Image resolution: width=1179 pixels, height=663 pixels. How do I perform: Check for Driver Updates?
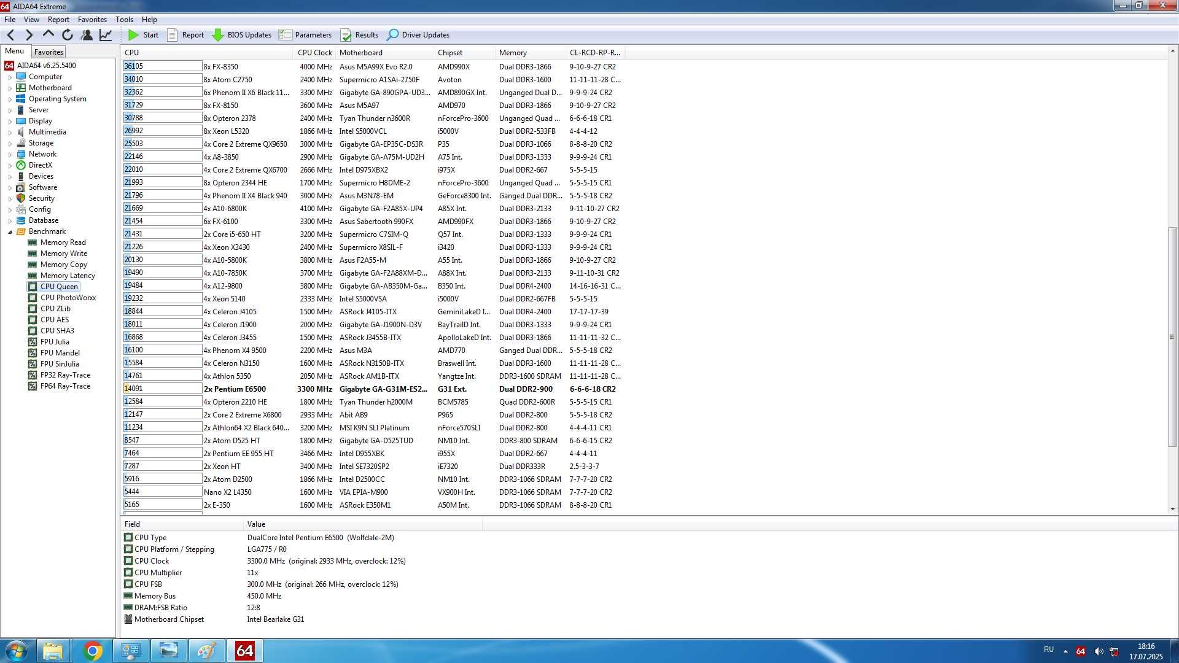pyautogui.click(x=418, y=35)
